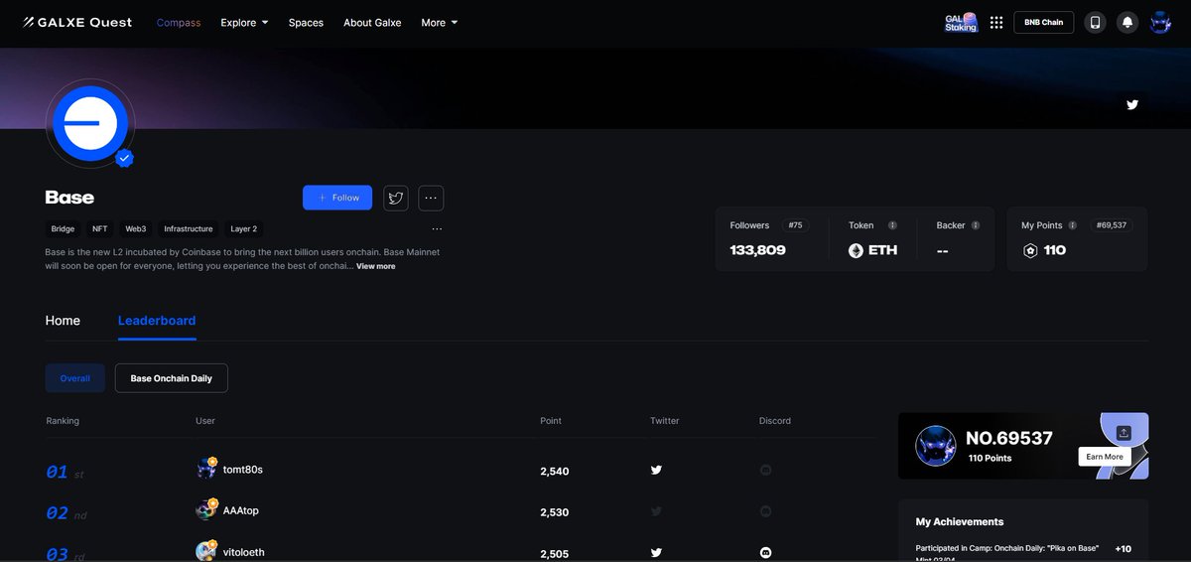Click the Web3 tag
Screen dimensions: 1191x562
[136, 228]
